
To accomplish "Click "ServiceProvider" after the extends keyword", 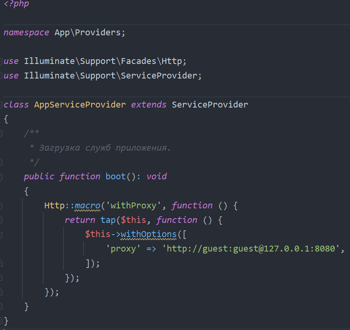I will coord(210,105).
